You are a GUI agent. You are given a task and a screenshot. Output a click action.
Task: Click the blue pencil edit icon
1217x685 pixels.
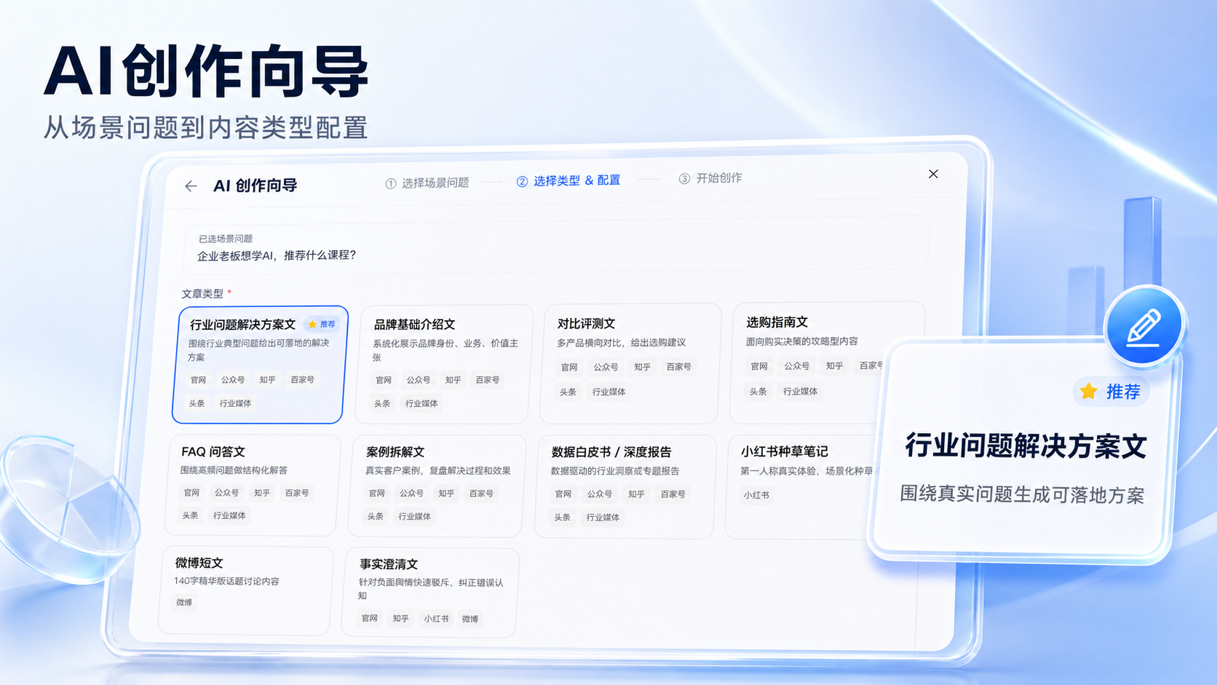click(1143, 327)
